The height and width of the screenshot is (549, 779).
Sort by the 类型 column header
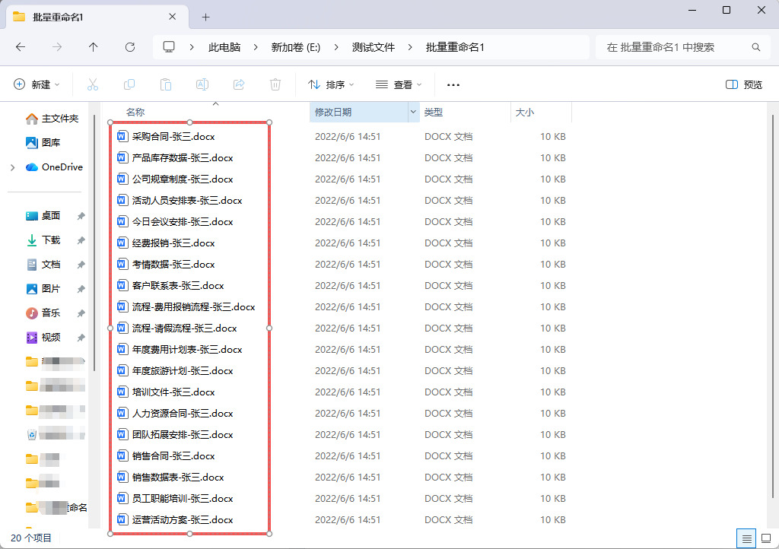(x=433, y=113)
